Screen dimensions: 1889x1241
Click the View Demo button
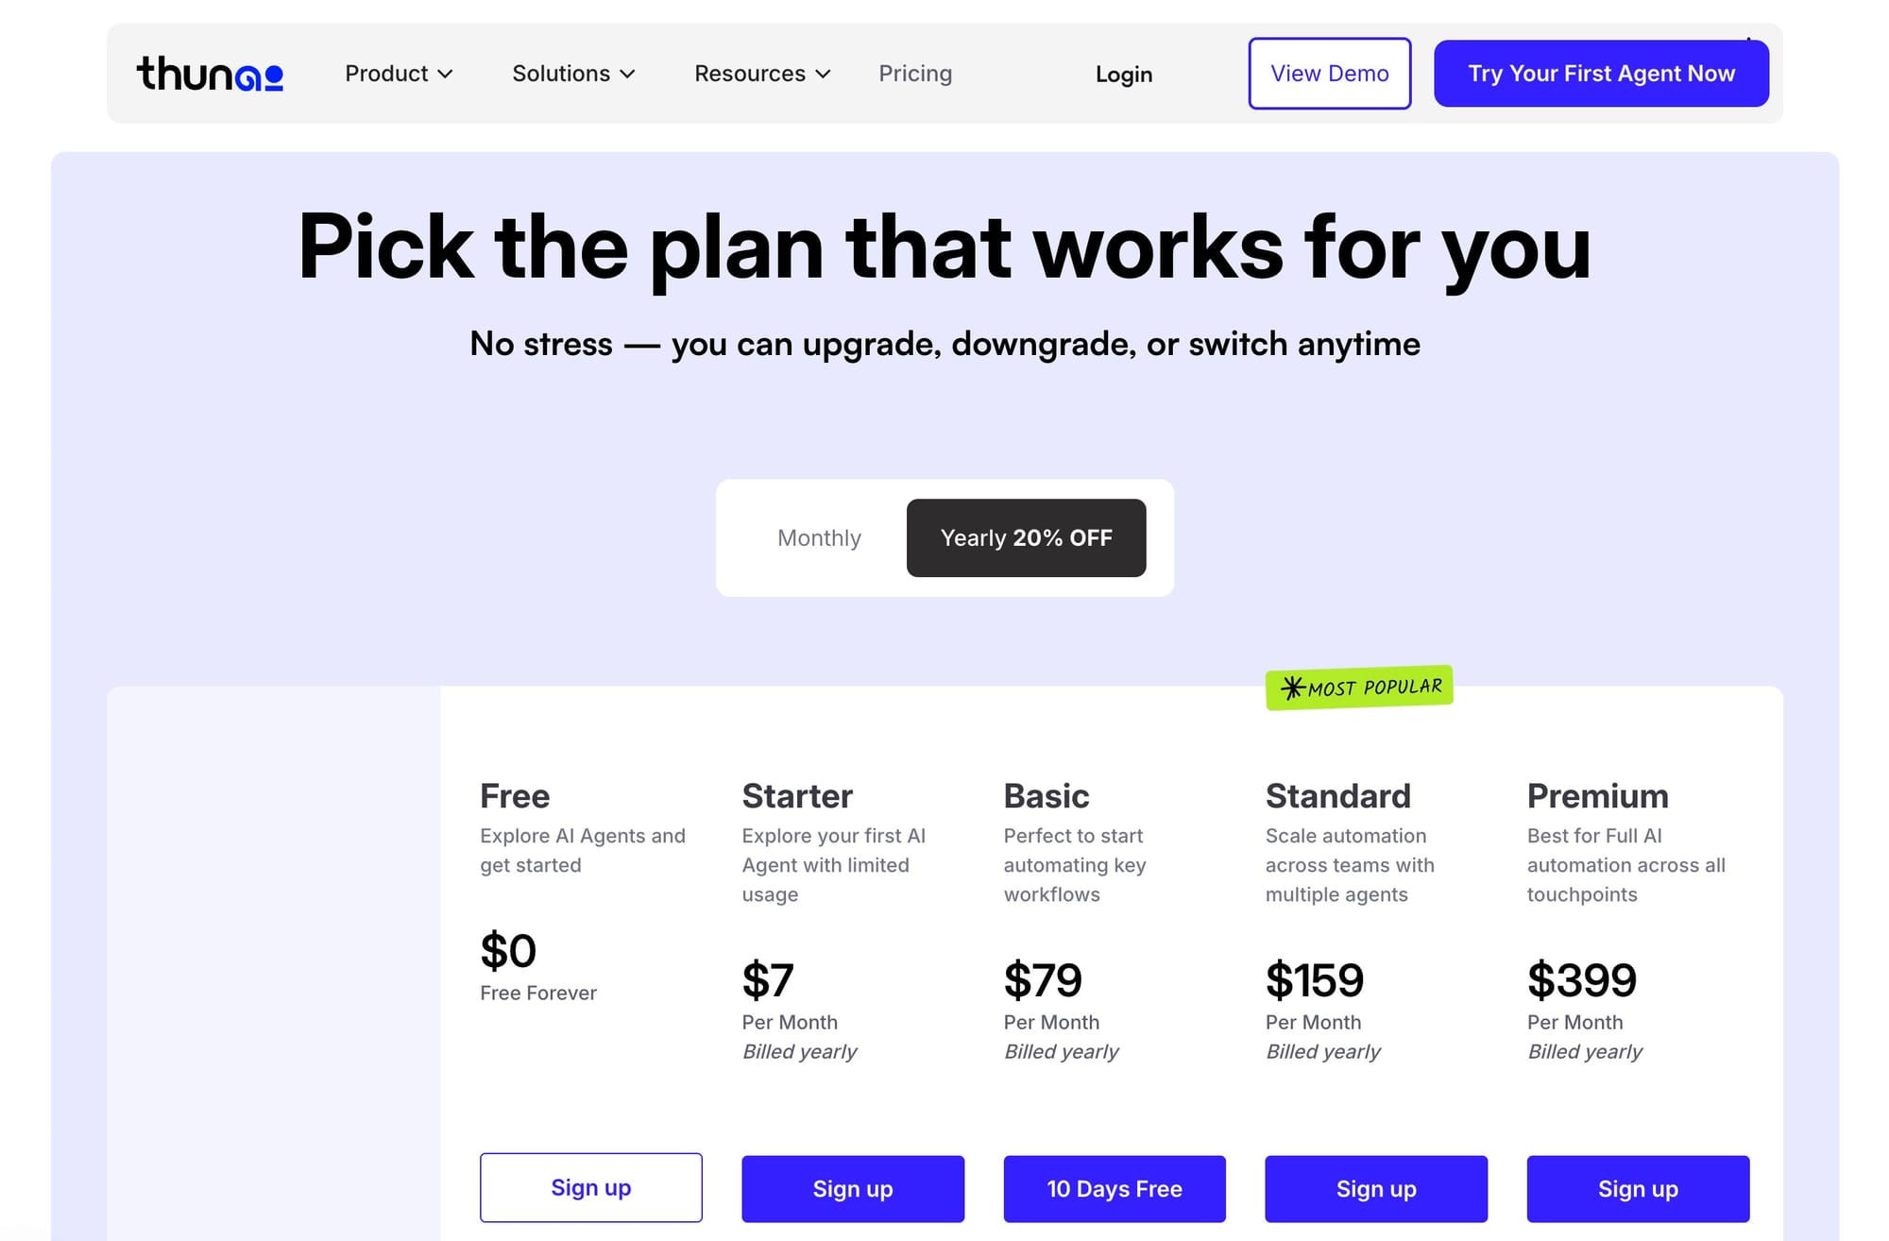click(1329, 73)
